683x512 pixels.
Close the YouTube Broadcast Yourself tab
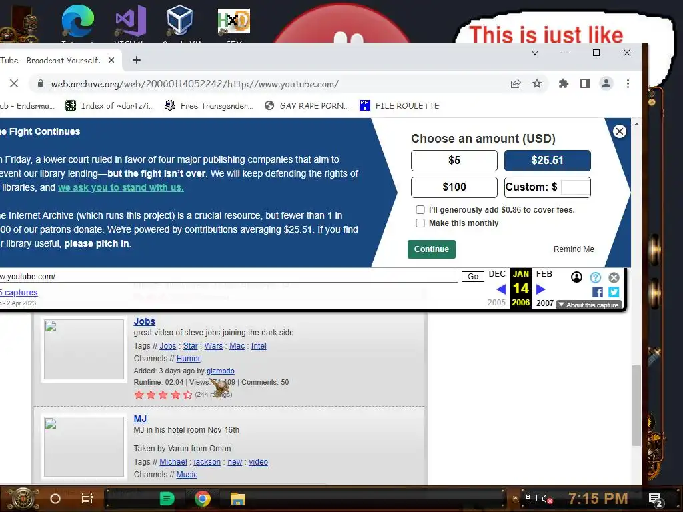pyautogui.click(x=111, y=60)
